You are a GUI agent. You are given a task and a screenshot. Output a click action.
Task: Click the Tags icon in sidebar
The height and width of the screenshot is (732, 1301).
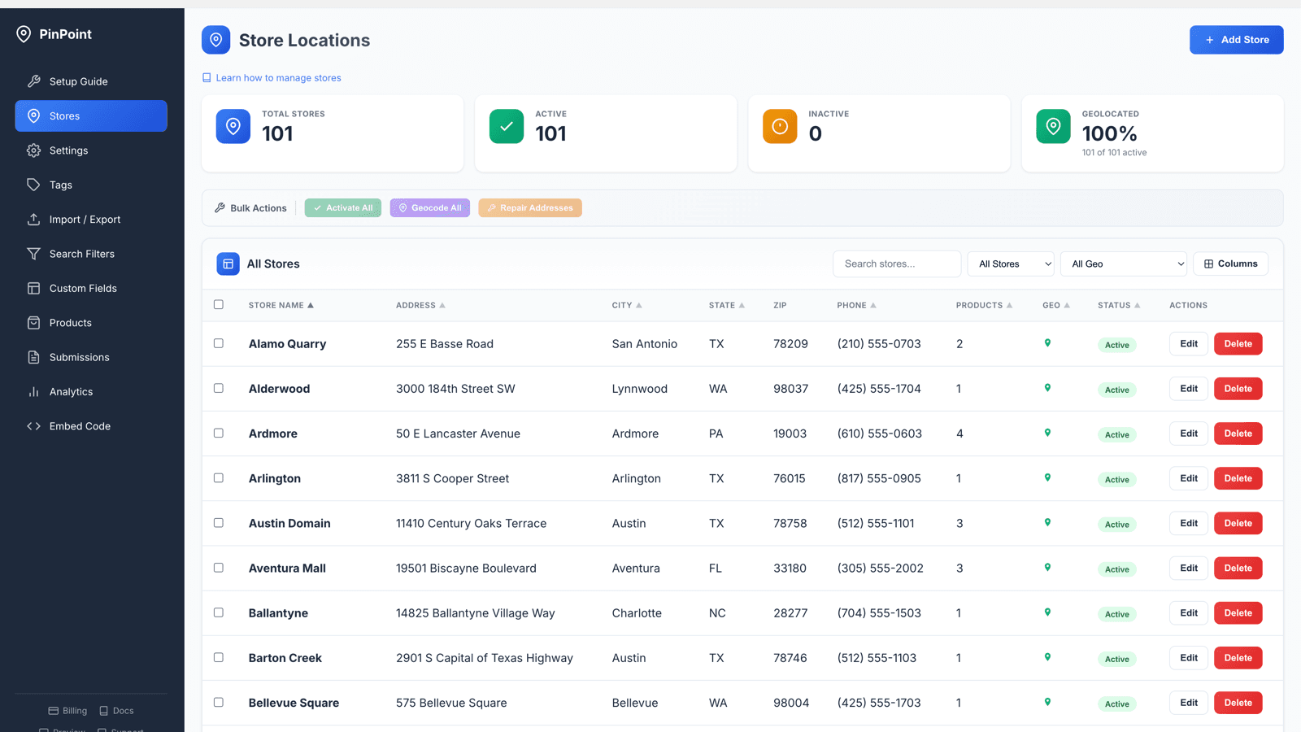pyautogui.click(x=33, y=185)
